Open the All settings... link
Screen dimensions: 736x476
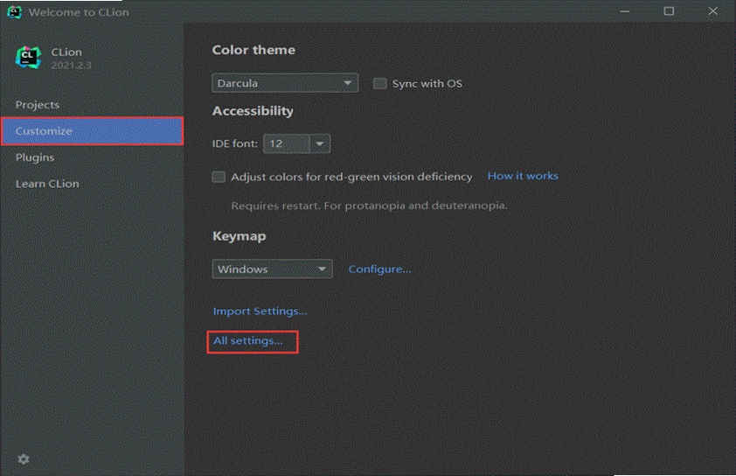pyautogui.click(x=248, y=340)
